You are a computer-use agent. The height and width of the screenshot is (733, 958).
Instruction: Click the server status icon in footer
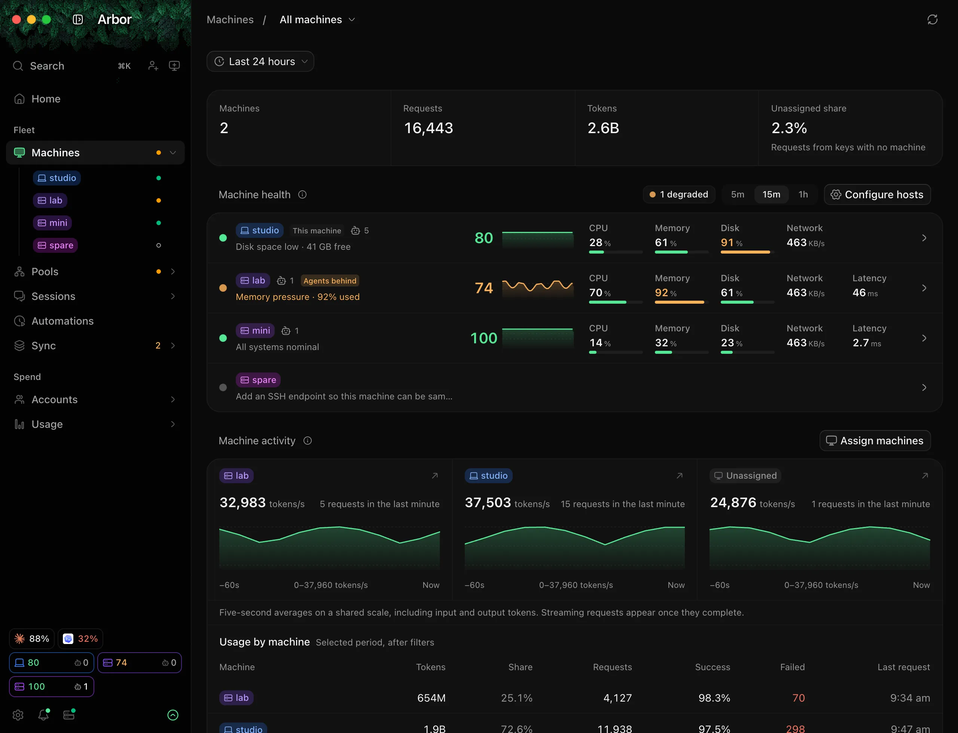(x=69, y=715)
